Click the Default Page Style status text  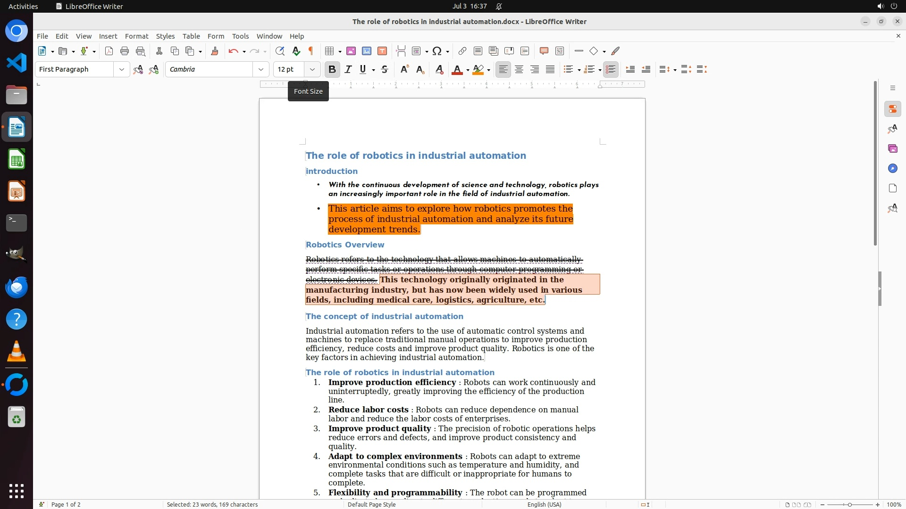pos(371,505)
